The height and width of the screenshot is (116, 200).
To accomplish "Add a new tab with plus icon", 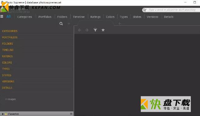I will pos(119,24).
